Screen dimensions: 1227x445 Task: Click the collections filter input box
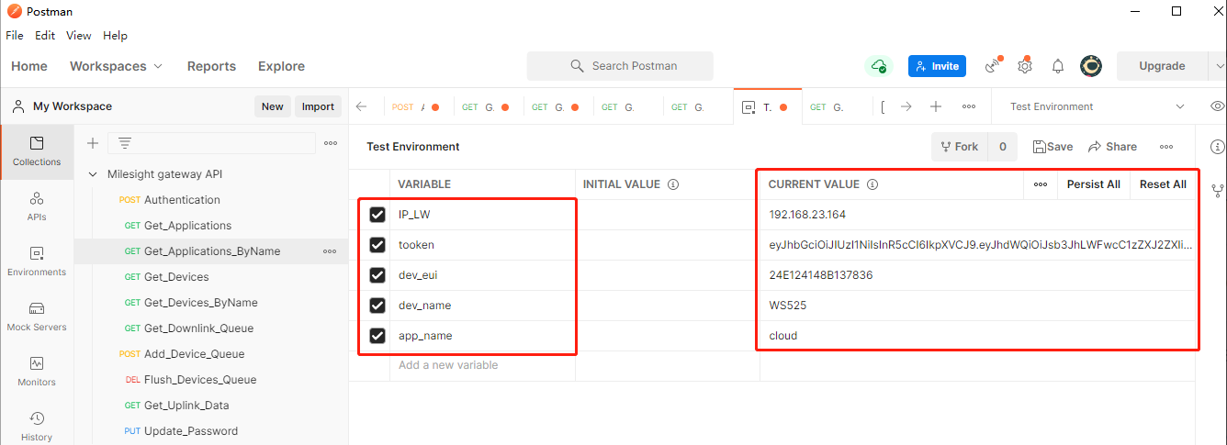coord(211,143)
